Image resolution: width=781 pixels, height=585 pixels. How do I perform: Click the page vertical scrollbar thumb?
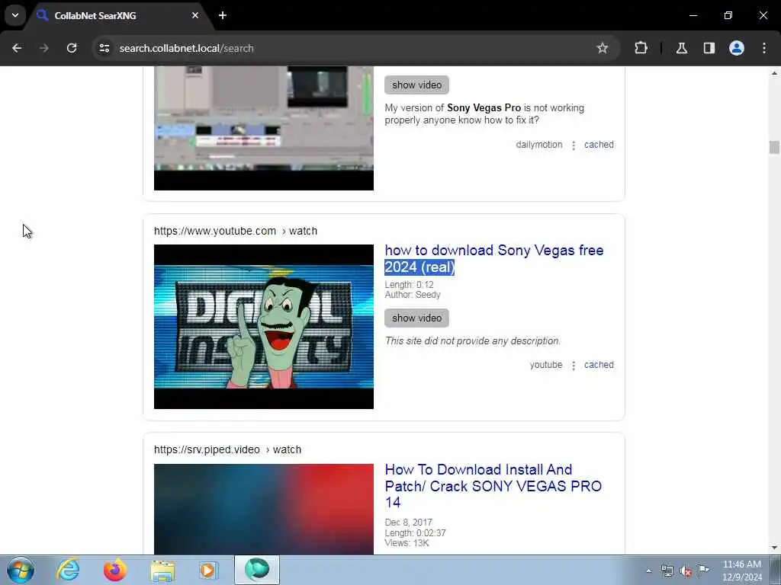coord(774,147)
